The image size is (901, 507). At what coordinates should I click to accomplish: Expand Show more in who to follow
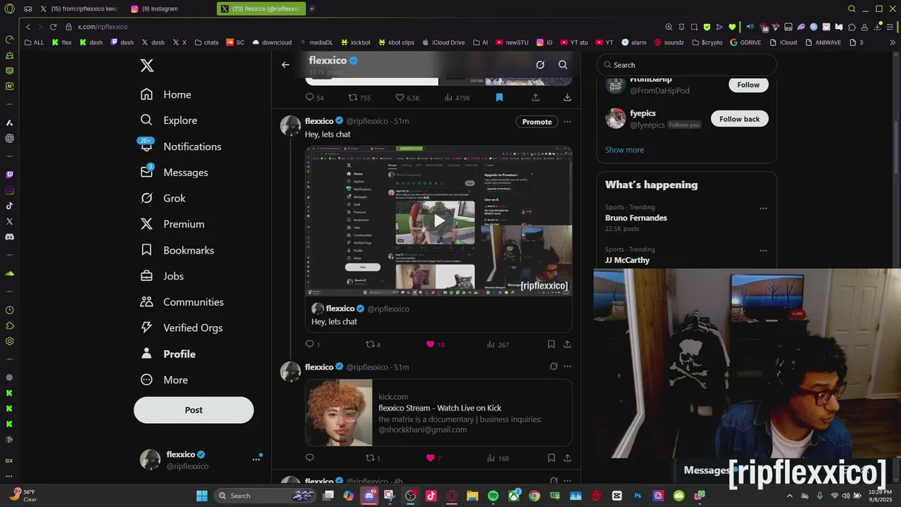coord(624,150)
